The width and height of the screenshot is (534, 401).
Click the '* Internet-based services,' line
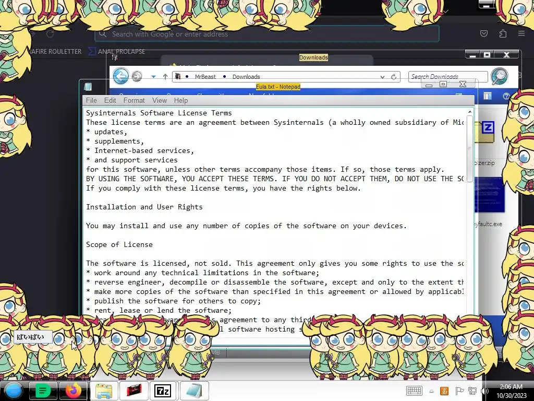point(140,150)
